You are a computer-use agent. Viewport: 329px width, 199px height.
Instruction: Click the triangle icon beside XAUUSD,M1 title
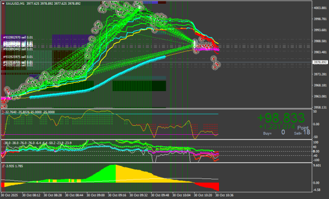coord(3,4)
